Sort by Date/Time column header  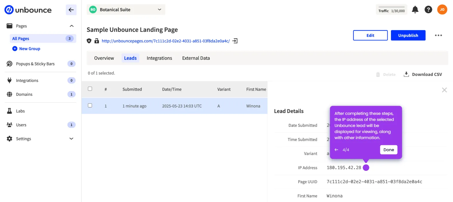click(172, 89)
